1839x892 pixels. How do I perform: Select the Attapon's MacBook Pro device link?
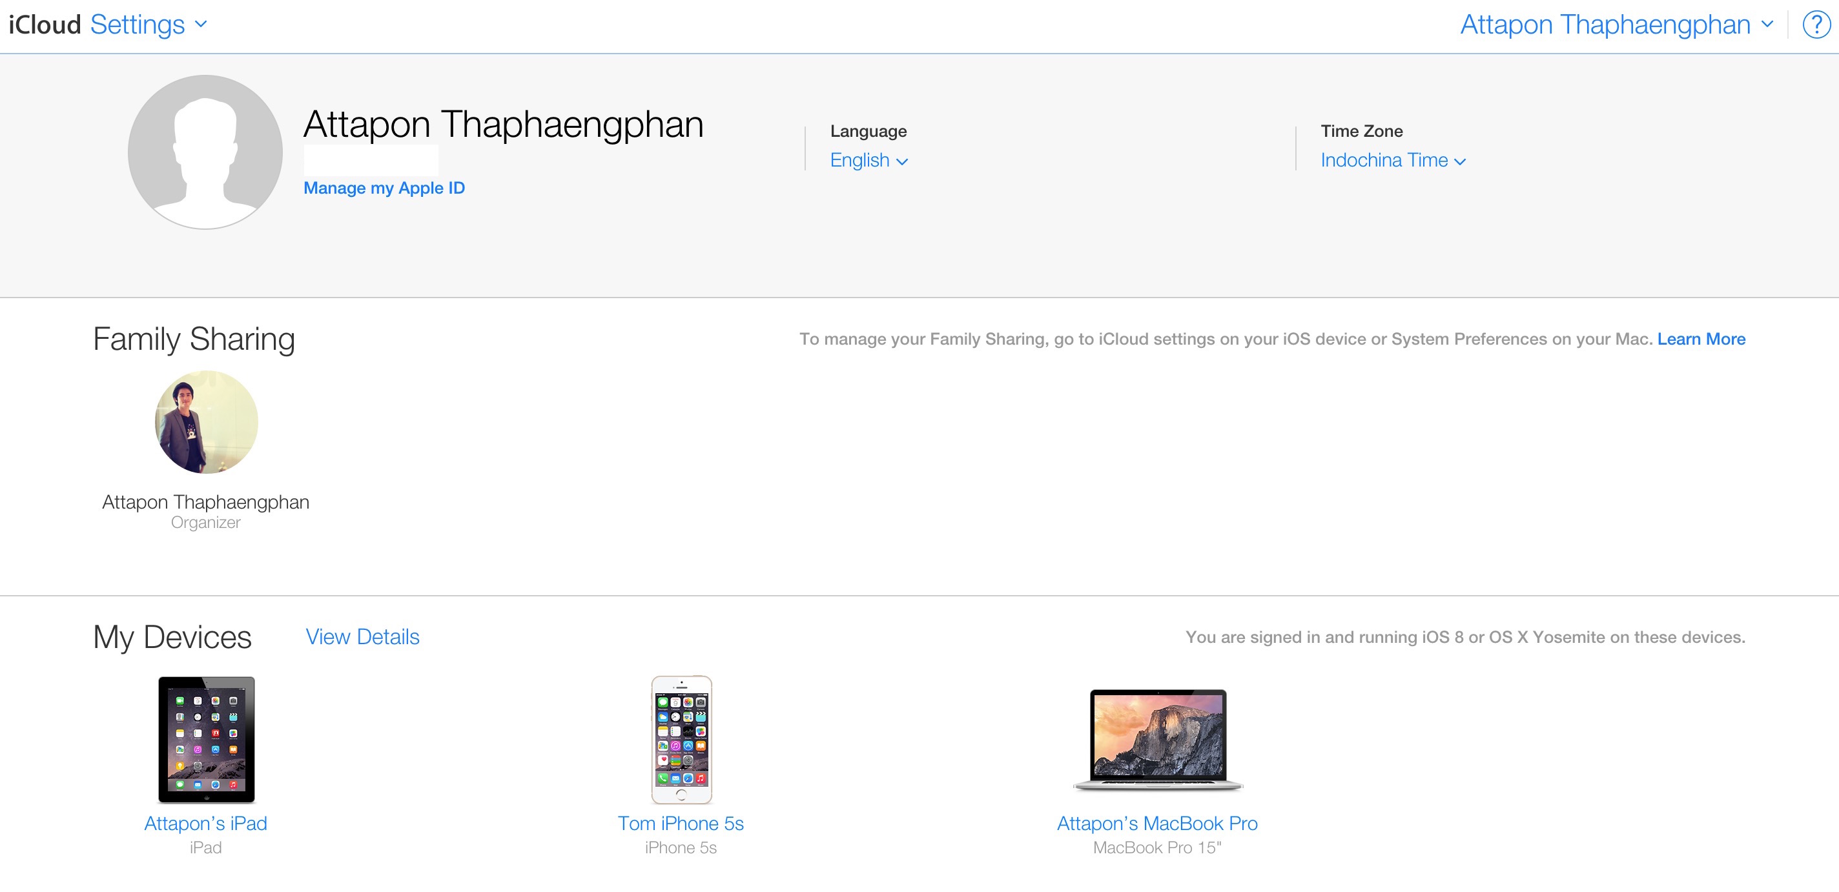pos(1156,823)
